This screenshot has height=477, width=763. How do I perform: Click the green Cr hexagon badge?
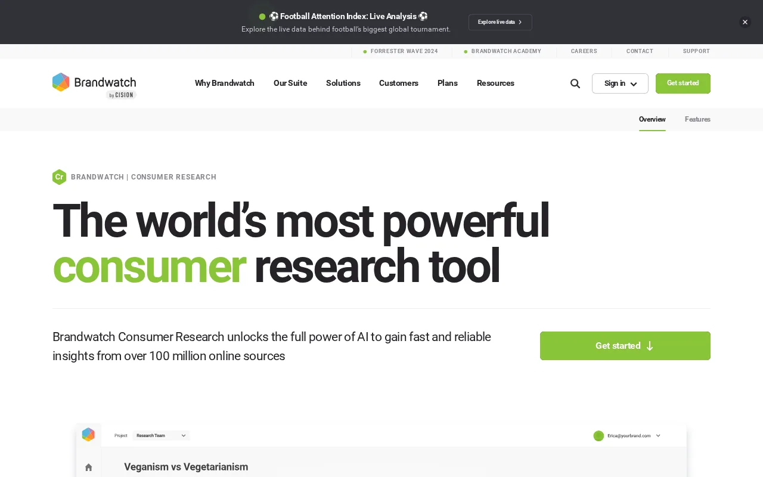[x=59, y=177]
